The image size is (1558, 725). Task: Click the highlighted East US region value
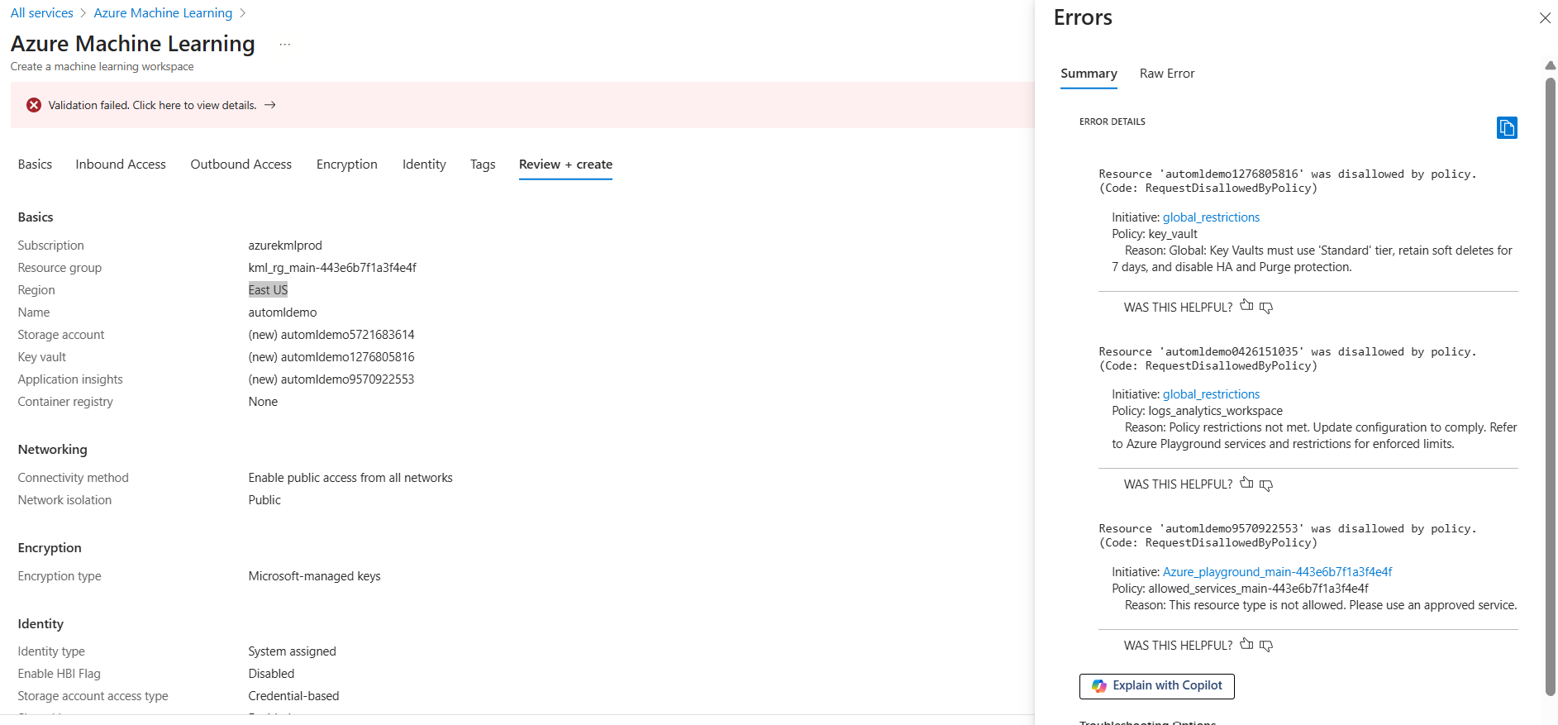point(268,290)
